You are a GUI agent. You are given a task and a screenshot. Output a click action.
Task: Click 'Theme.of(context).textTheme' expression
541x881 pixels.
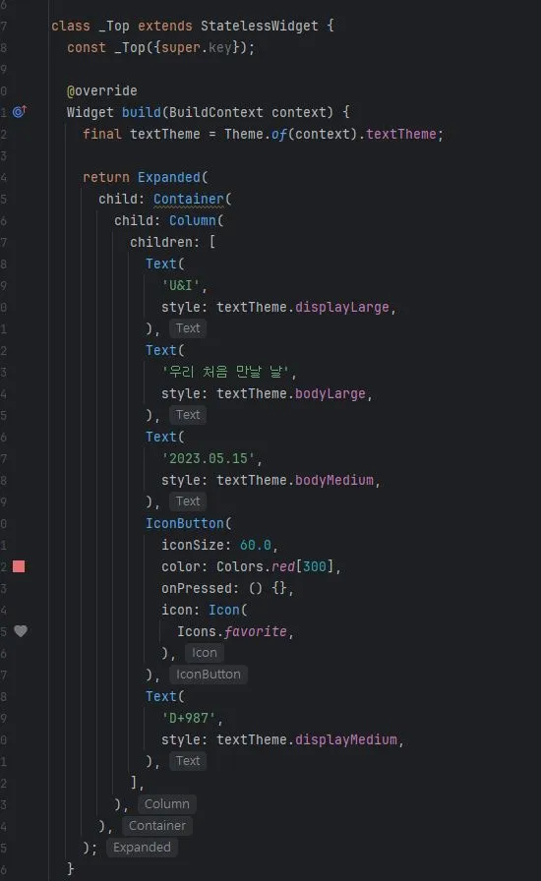pos(331,135)
